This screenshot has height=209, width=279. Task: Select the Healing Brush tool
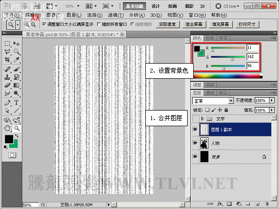[7, 69]
